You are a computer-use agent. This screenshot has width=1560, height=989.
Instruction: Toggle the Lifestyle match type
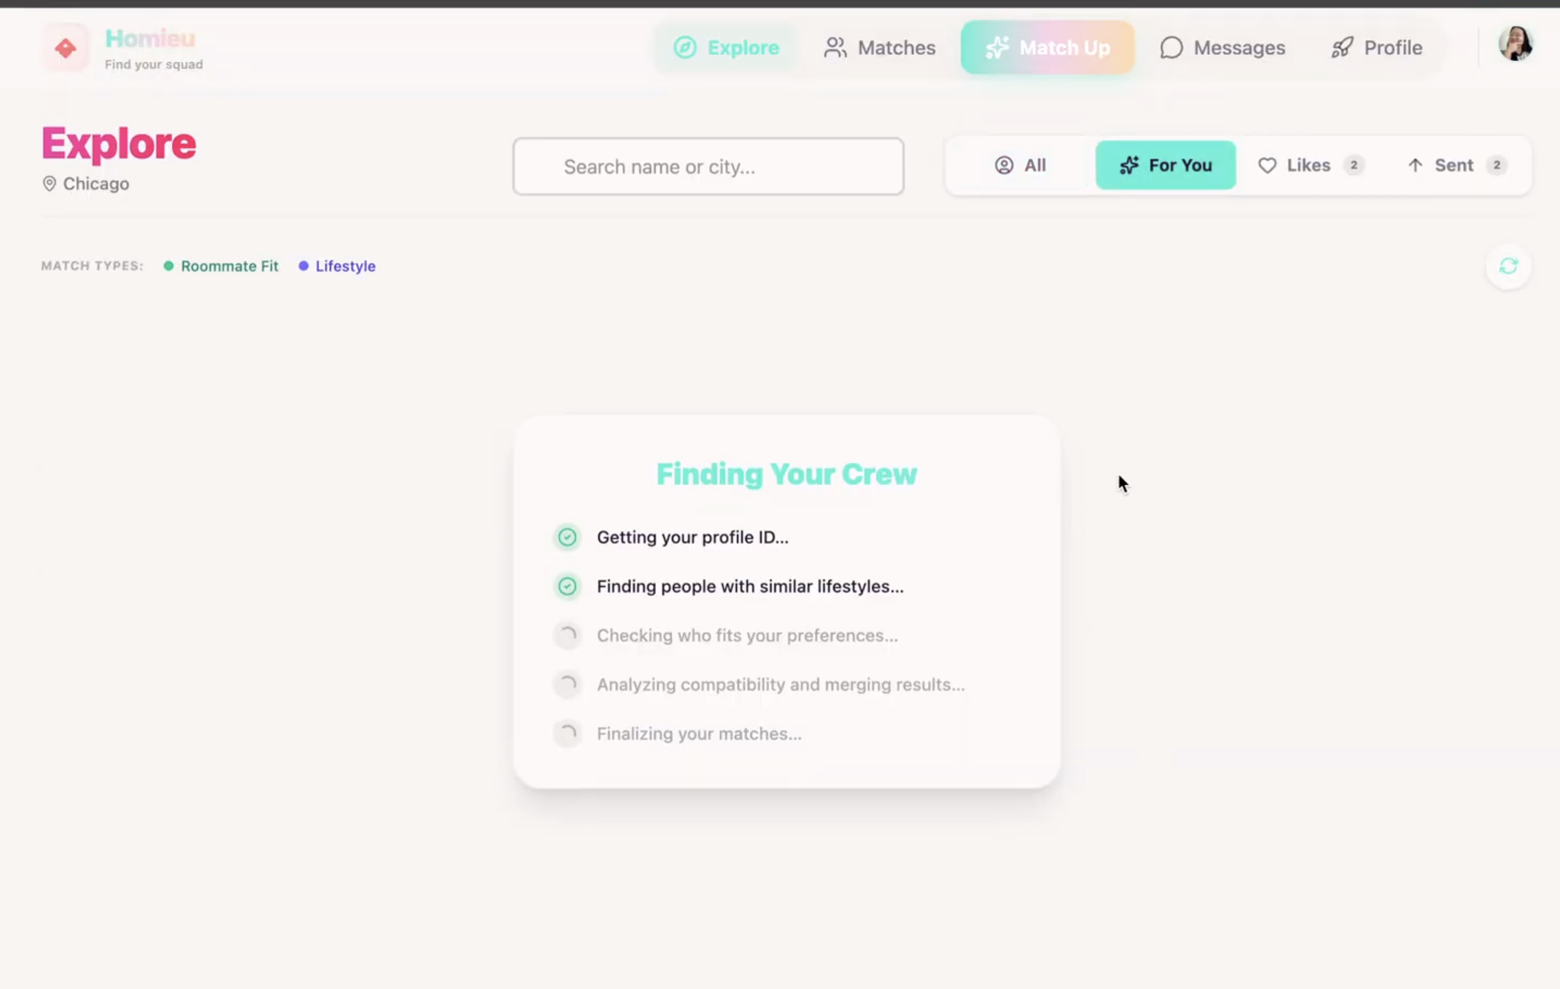coord(337,266)
